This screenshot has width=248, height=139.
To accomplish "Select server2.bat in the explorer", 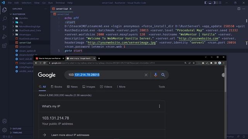I will click(x=25, y=47).
